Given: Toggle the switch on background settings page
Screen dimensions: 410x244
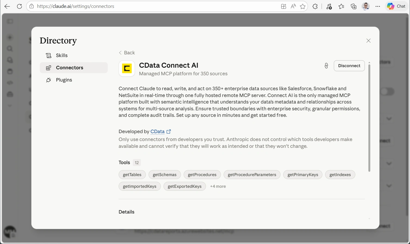Looking at the screenshot, I should tap(387, 92).
